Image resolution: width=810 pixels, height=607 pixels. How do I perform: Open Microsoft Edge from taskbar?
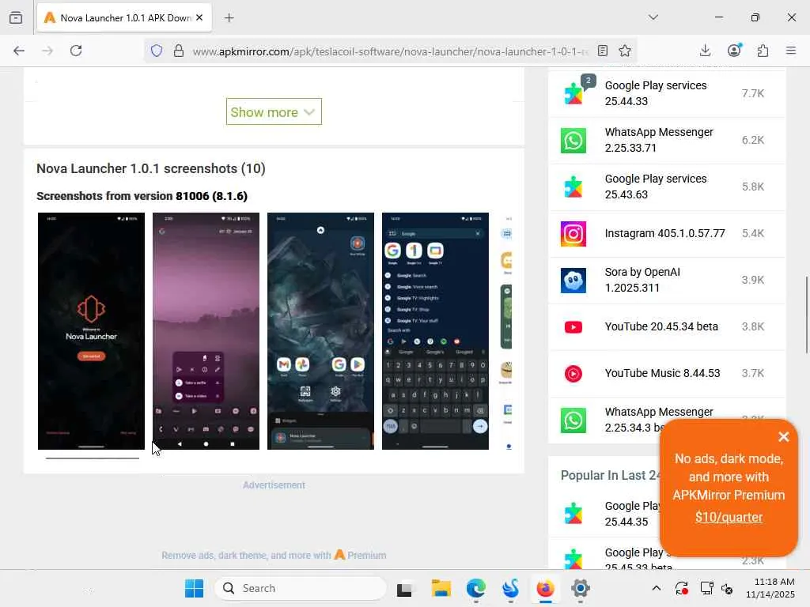(x=475, y=588)
